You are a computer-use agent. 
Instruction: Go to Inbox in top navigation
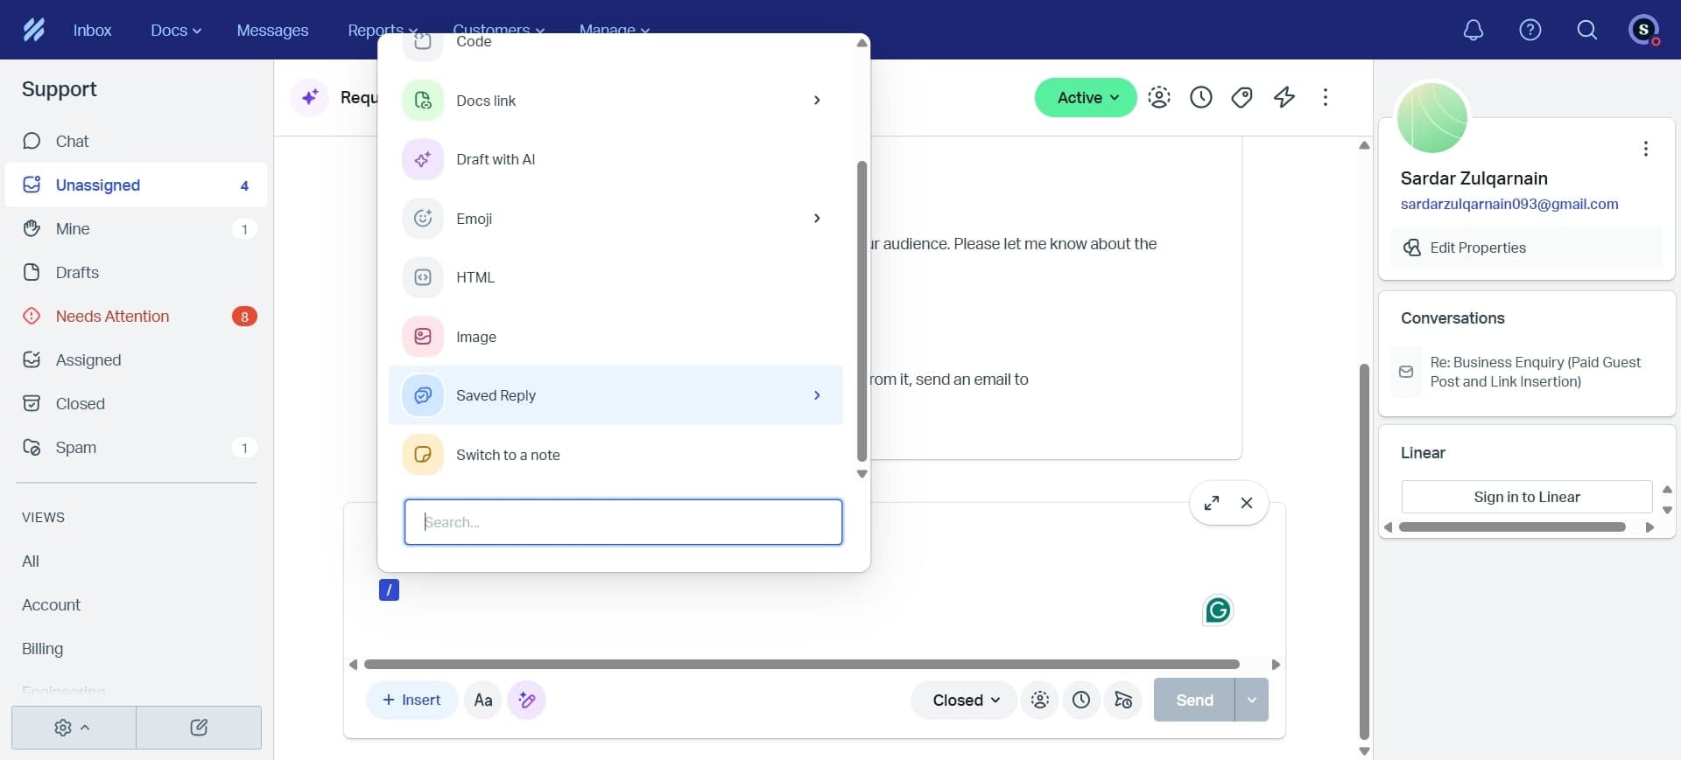pos(92,31)
